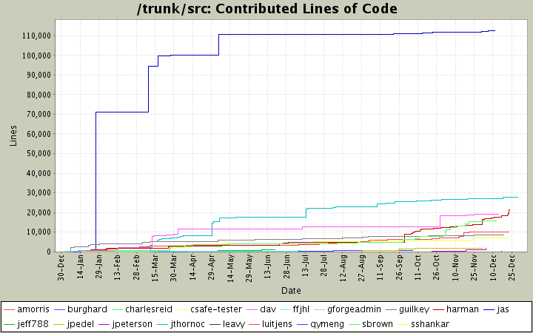Select the 'jpeterson' legend label
This screenshot has height=333, width=533.
click(x=133, y=324)
